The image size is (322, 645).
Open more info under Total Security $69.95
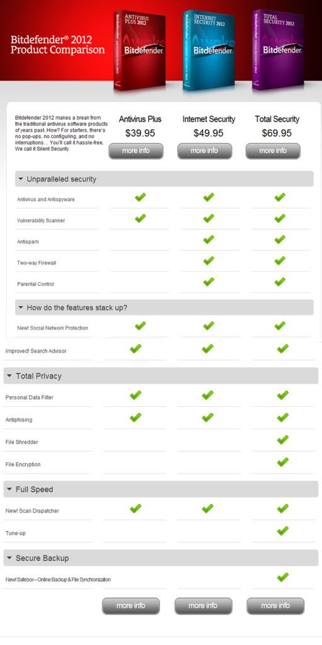(273, 151)
